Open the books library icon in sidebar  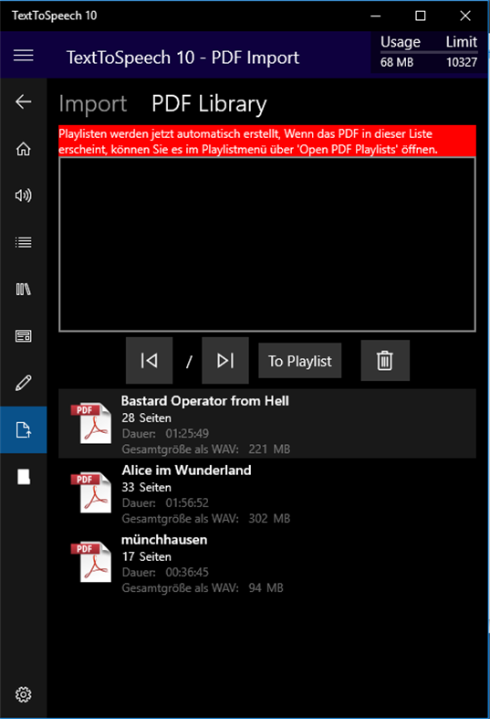(x=24, y=290)
